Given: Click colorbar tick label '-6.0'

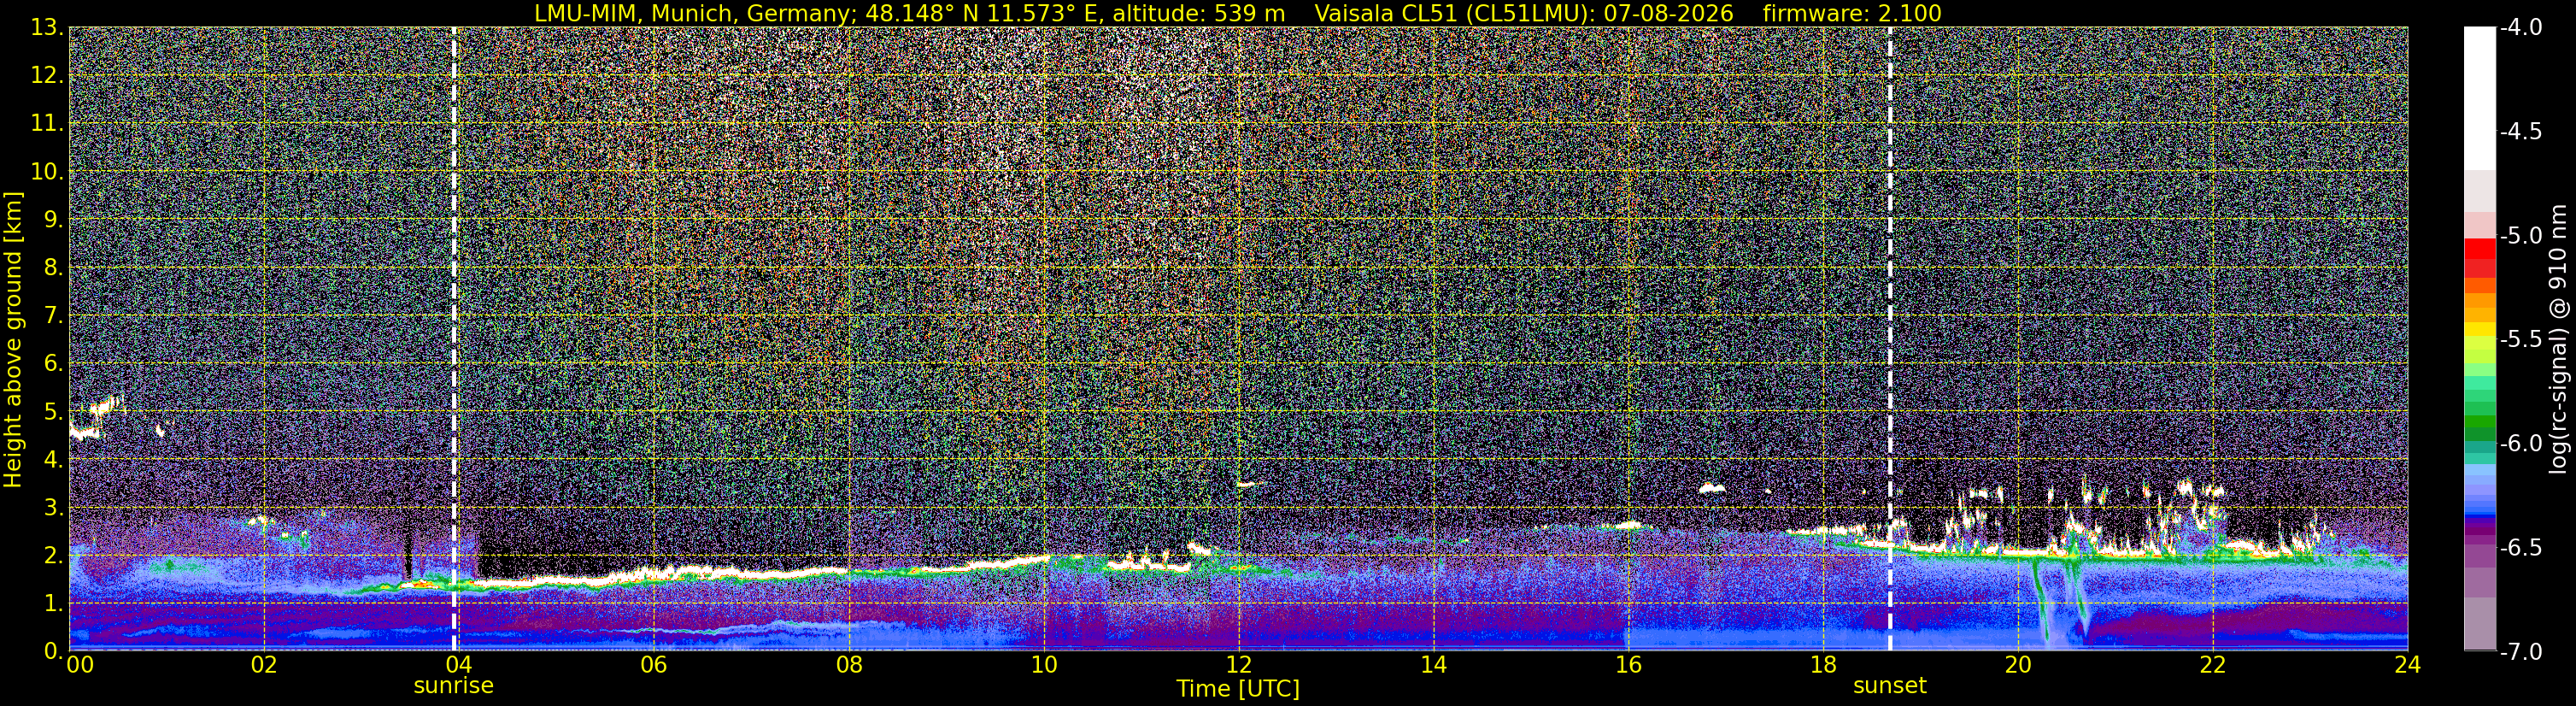Looking at the screenshot, I should point(2521,443).
